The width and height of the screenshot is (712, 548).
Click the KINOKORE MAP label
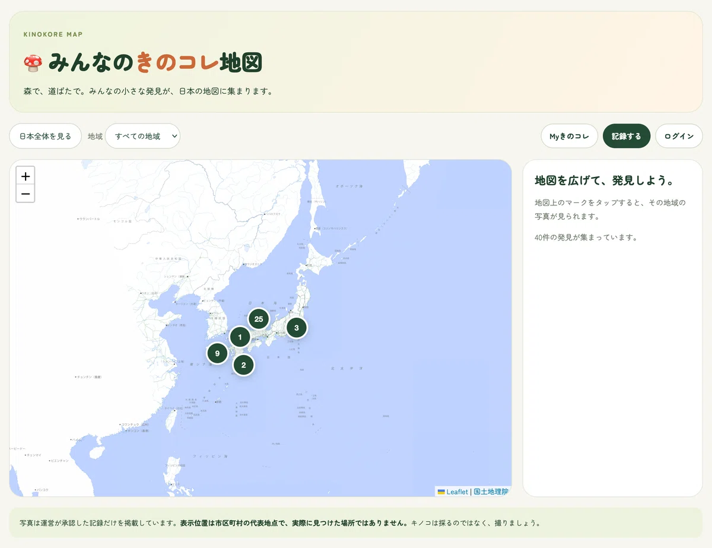(x=53, y=34)
